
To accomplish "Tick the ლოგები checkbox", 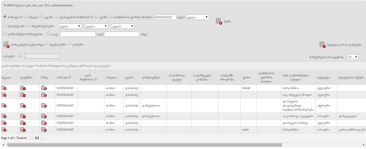I will [x=20, y=56].
